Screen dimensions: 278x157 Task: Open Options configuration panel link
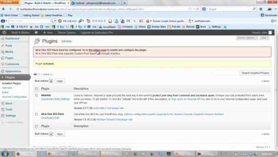139,114
